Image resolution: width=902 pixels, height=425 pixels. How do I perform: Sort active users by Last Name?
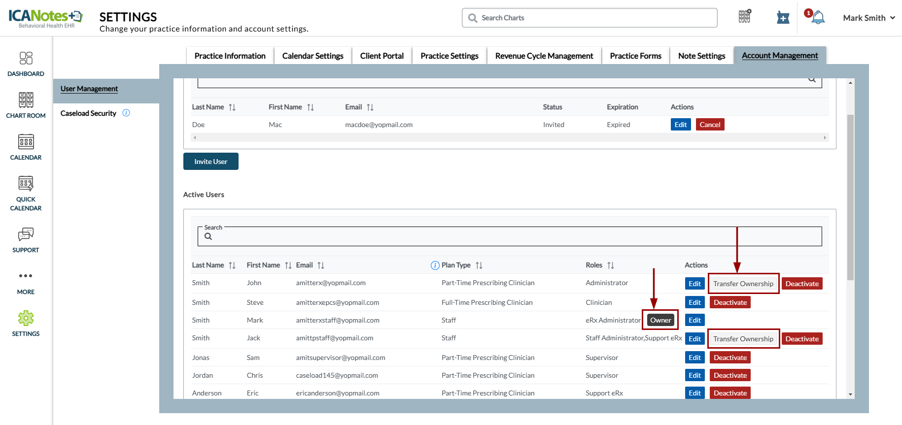pos(232,265)
